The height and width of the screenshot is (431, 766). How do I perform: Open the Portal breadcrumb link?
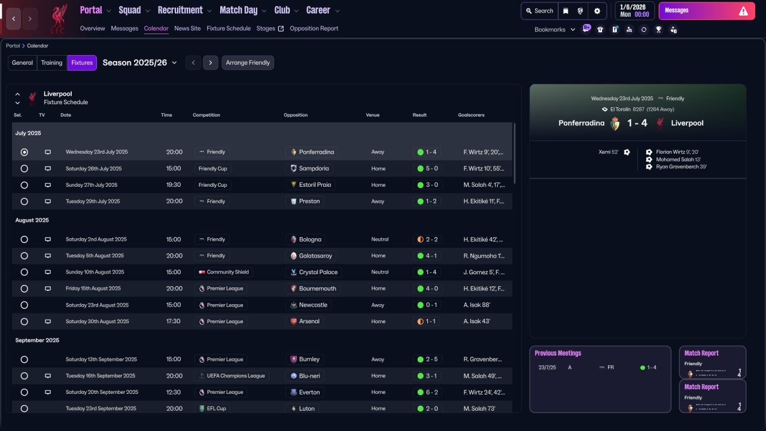pos(13,46)
